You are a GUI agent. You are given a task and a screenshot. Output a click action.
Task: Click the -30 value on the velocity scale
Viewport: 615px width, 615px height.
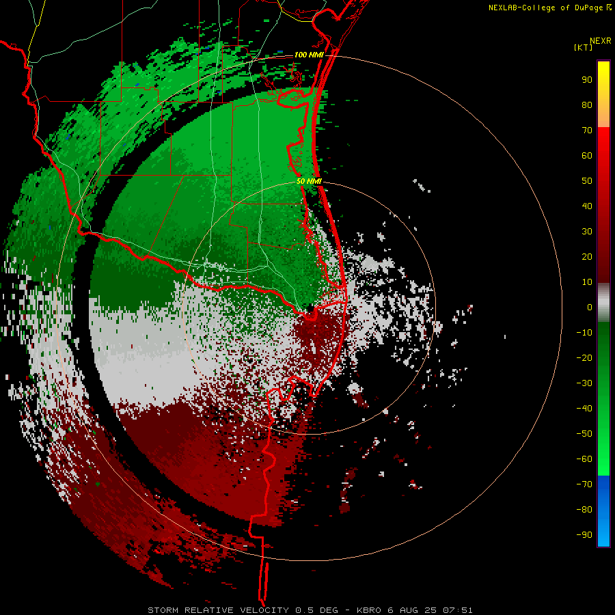coord(584,383)
